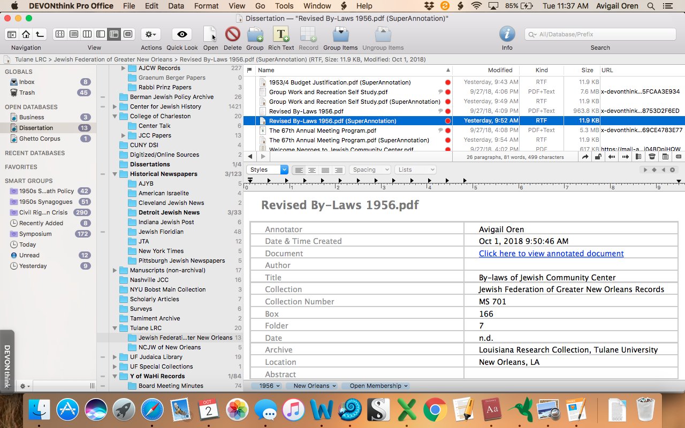This screenshot has width=685, height=428.
Task: Click the Open document toolbar icon
Action: point(210,34)
